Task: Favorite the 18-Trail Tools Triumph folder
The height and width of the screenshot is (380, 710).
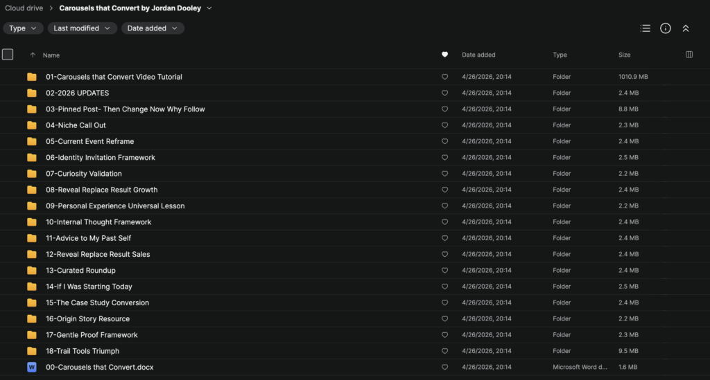Action: pos(444,351)
